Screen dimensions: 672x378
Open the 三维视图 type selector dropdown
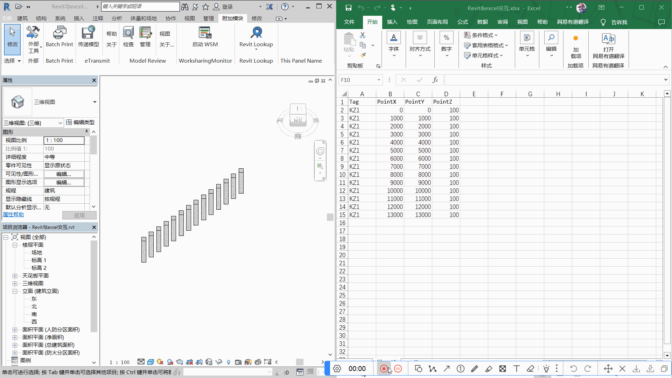tap(94, 102)
